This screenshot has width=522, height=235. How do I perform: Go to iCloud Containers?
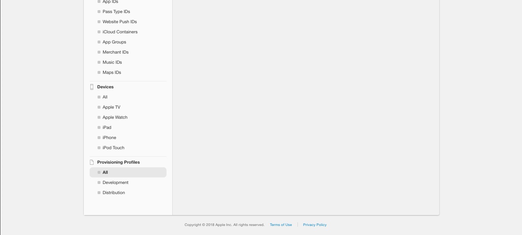[x=120, y=32]
